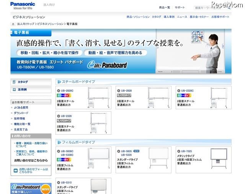This screenshot has width=245, height=194.
Task: Open お問い合わせフォームはこちらから link
Action: tap(33, 171)
